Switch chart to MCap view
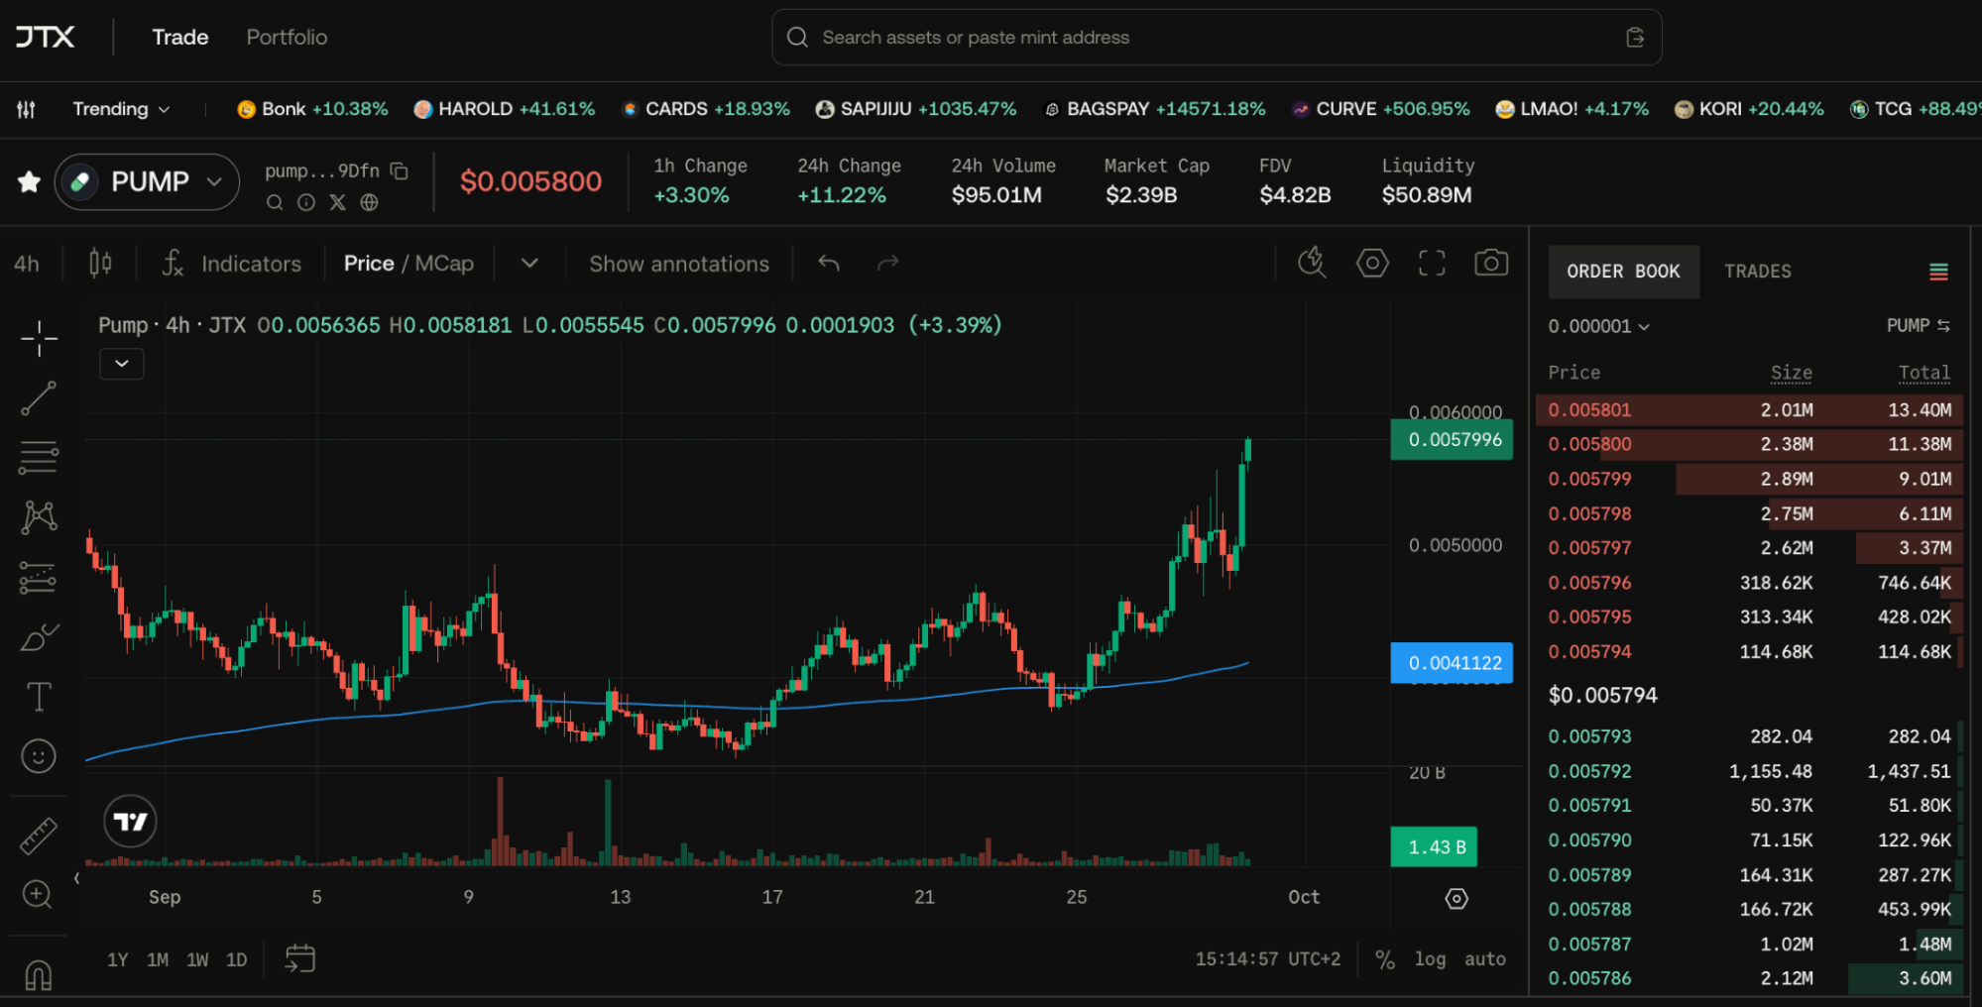Viewport: 1982px width, 1008px height. click(x=444, y=264)
